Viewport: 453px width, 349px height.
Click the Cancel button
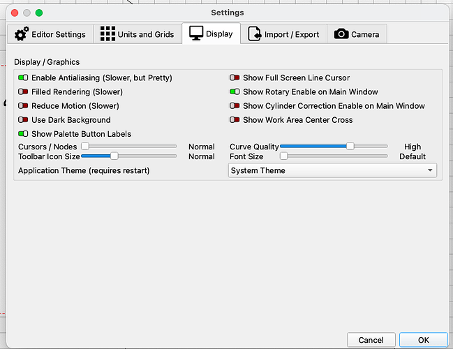pyautogui.click(x=371, y=340)
